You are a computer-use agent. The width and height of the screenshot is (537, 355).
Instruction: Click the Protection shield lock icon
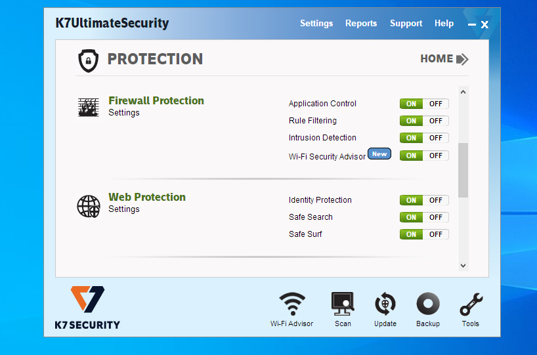coord(89,60)
